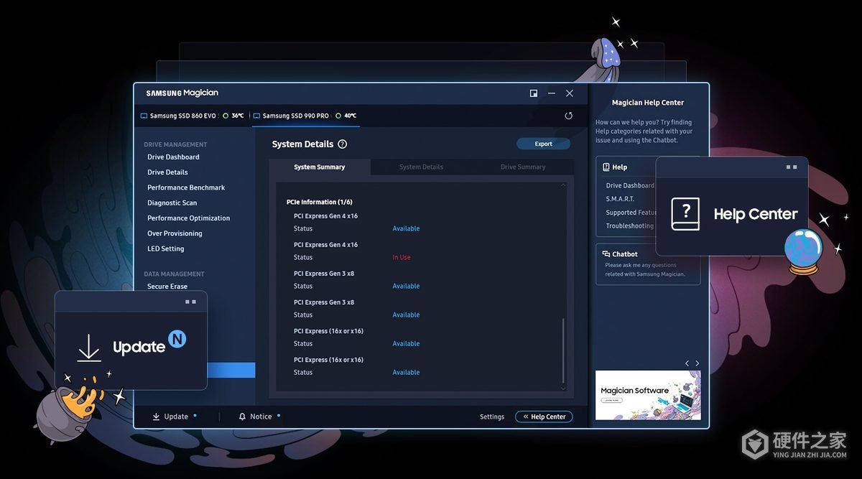The width and height of the screenshot is (862, 479).
Task: Go to Over Provisioning
Action: [x=175, y=233]
